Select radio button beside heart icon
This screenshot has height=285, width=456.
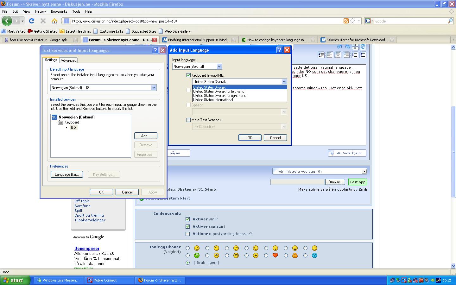266,255
